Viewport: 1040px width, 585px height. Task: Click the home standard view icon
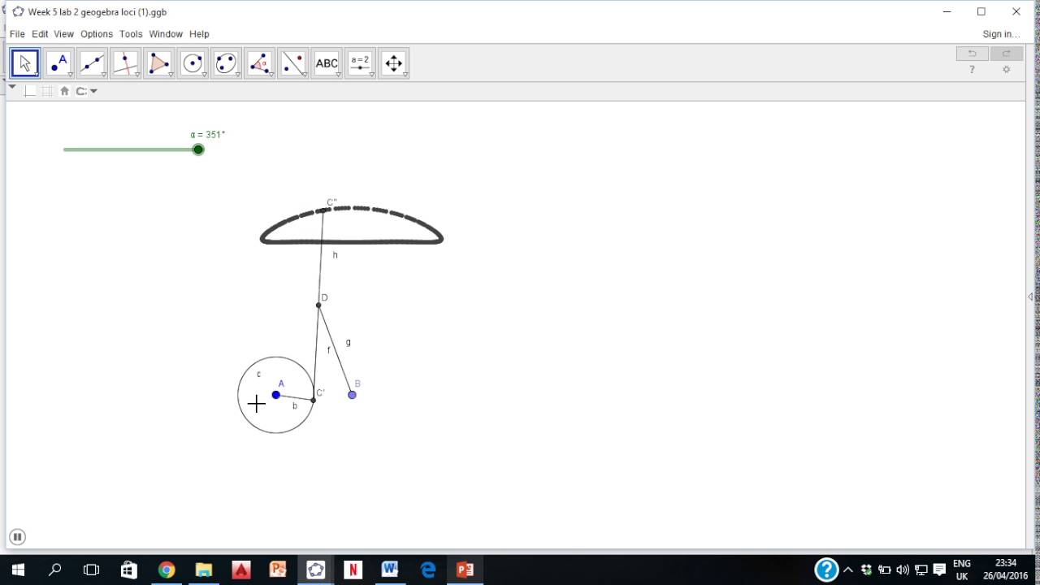[64, 91]
